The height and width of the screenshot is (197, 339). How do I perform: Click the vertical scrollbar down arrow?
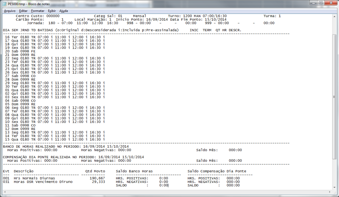(335, 187)
